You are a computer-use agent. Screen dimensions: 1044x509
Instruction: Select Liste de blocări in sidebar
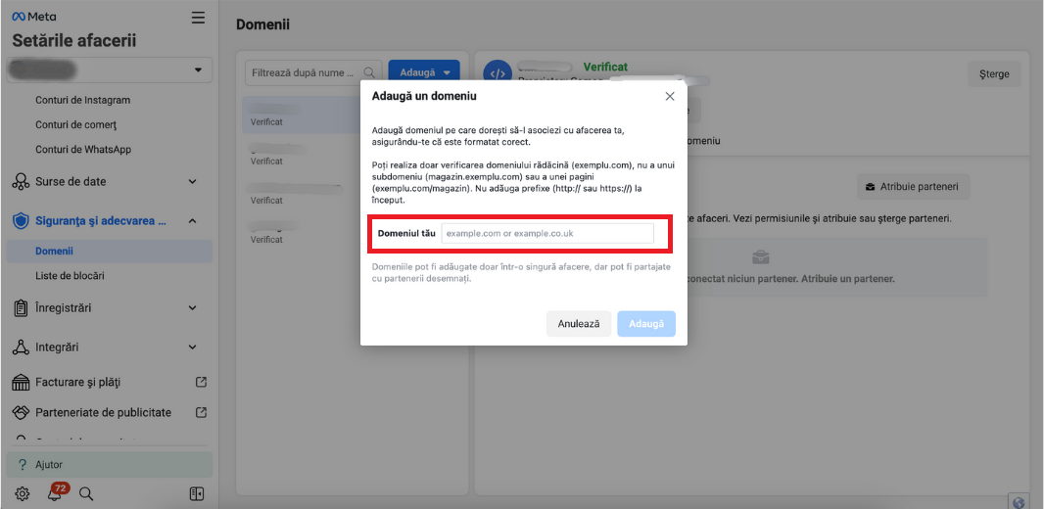(70, 276)
